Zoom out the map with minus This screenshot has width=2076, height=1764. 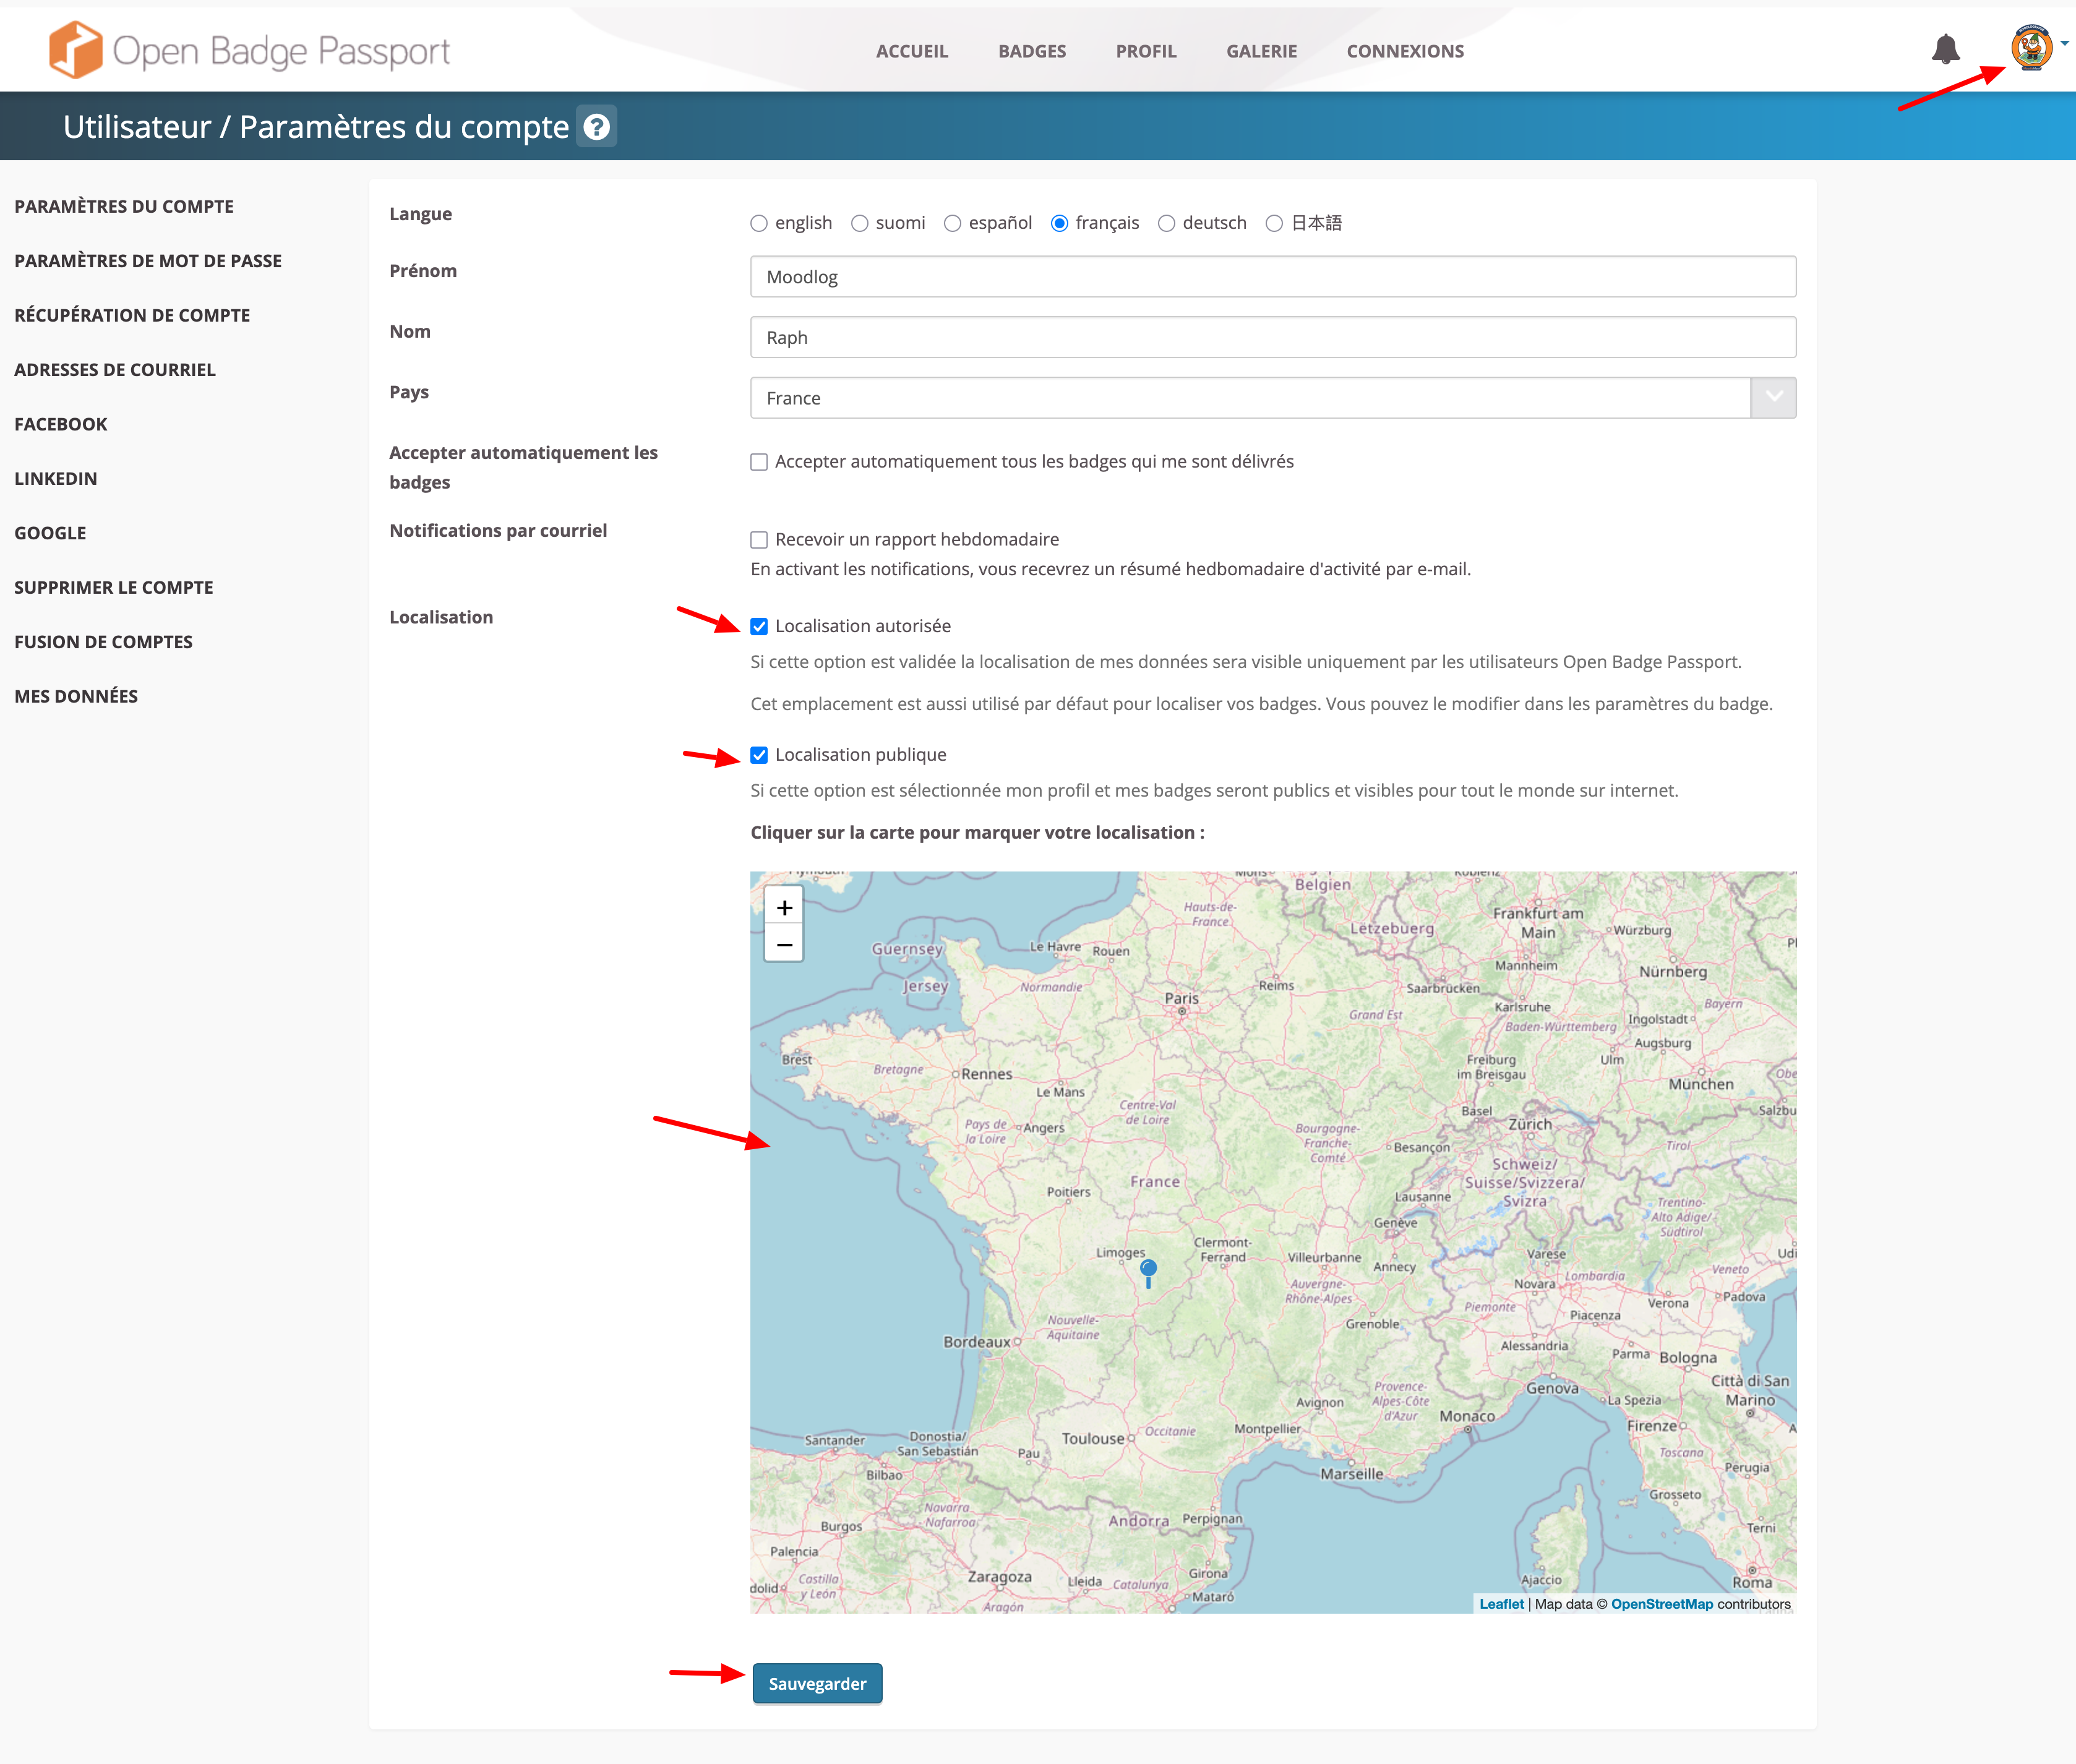tap(784, 944)
